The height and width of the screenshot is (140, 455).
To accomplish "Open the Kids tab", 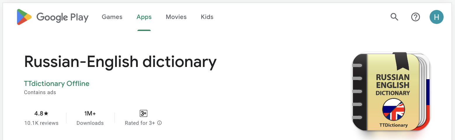I will (207, 17).
